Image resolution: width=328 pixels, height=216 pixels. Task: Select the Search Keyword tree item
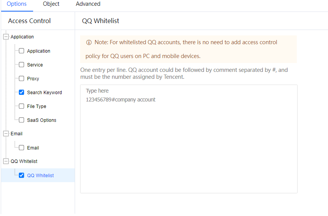coord(44,93)
